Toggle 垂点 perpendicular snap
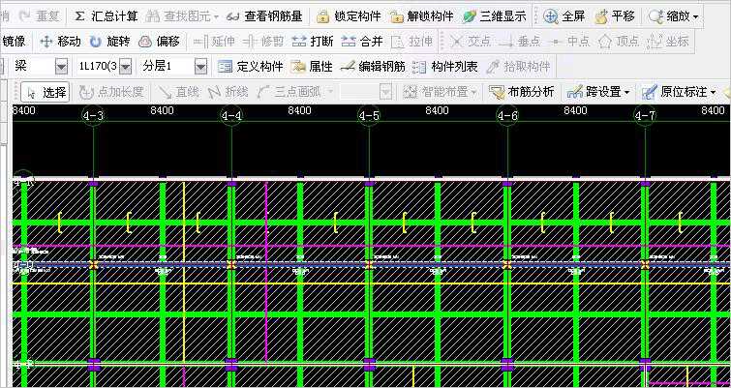This screenshot has width=731, height=388. tap(520, 42)
